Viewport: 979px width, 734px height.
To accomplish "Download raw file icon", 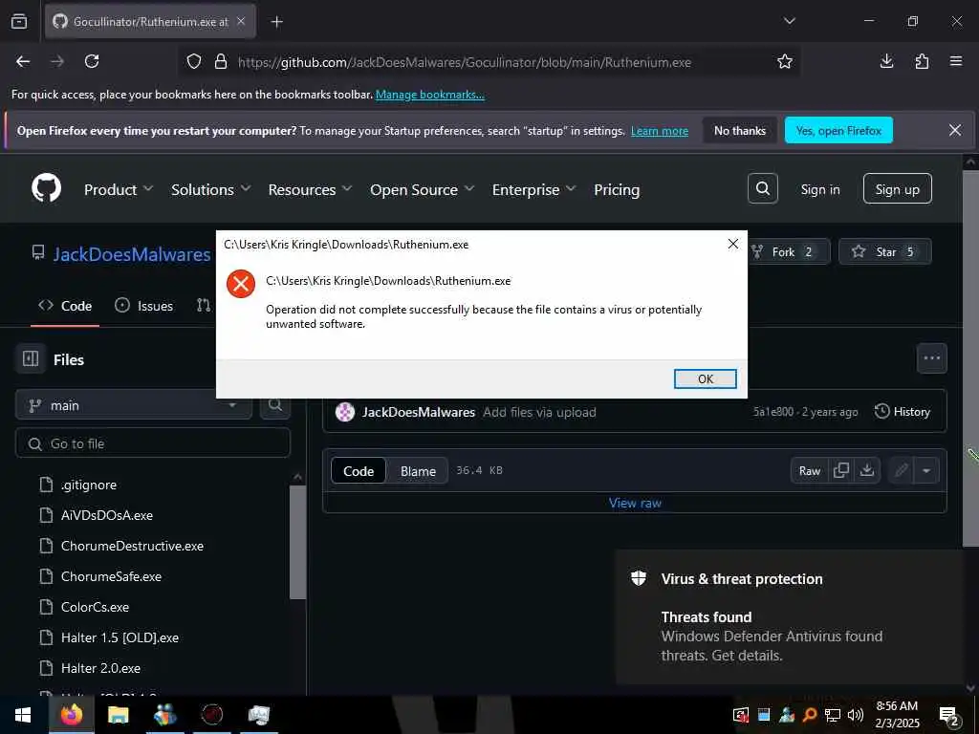I will point(866,470).
